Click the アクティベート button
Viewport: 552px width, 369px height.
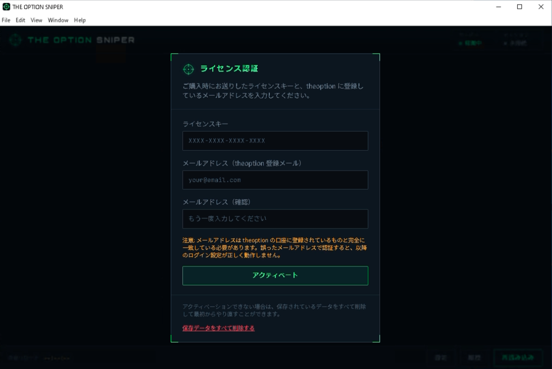point(275,276)
